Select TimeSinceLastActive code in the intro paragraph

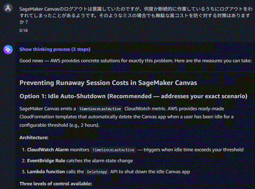[x=100, y=109]
